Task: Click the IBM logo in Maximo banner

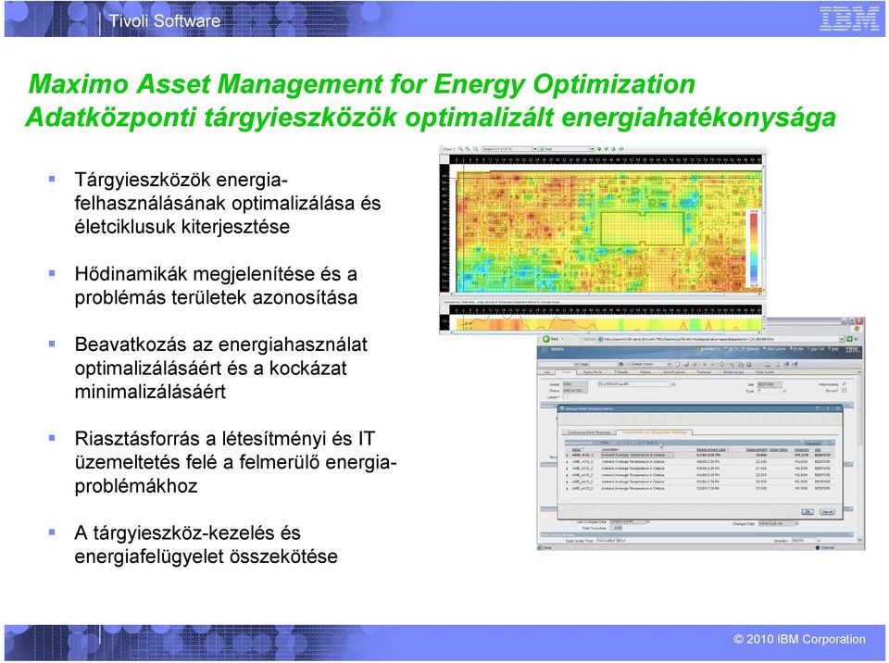Action: click(852, 350)
